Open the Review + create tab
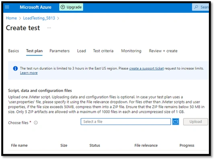Screen dimensions: 215x160 [163, 51]
